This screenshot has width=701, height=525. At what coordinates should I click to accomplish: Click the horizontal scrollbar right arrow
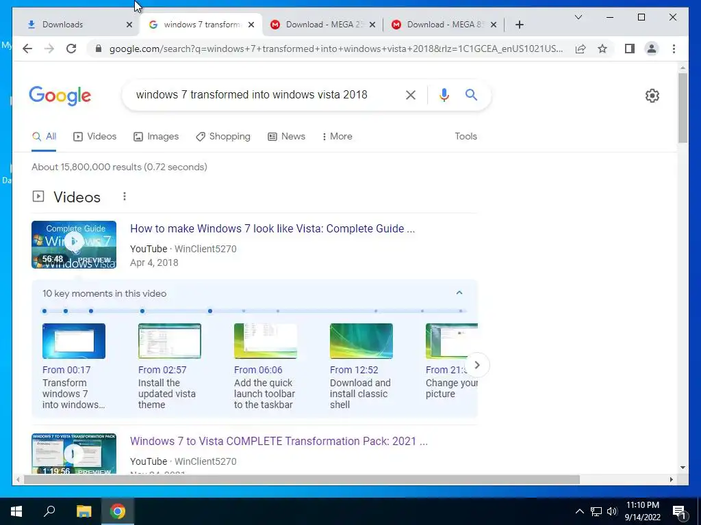pyautogui.click(x=671, y=479)
